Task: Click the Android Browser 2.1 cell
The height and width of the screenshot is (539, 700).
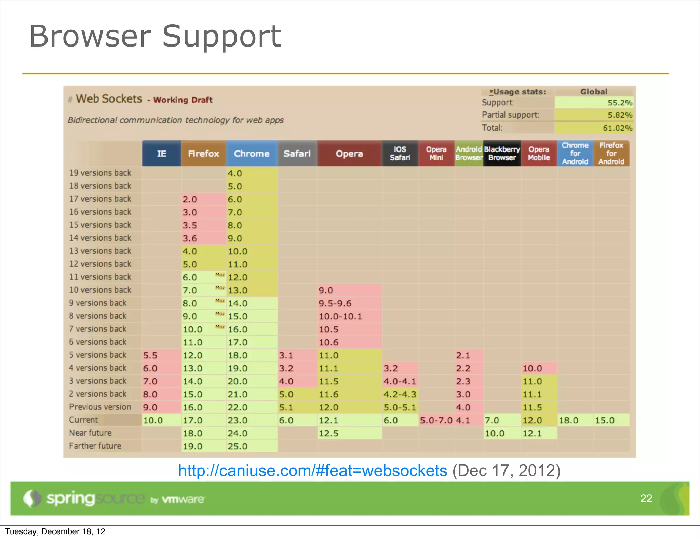Action: 469,355
